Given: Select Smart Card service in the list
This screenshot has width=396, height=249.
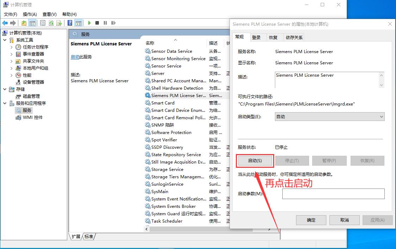Looking at the screenshot, I should pyautogui.click(x=163, y=103).
